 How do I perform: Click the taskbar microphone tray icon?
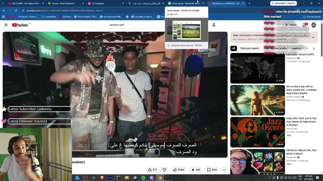point(278,178)
